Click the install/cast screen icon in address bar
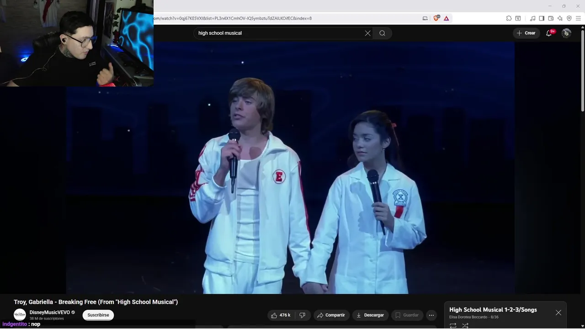The width and height of the screenshot is (585, 329). [425, 18]
